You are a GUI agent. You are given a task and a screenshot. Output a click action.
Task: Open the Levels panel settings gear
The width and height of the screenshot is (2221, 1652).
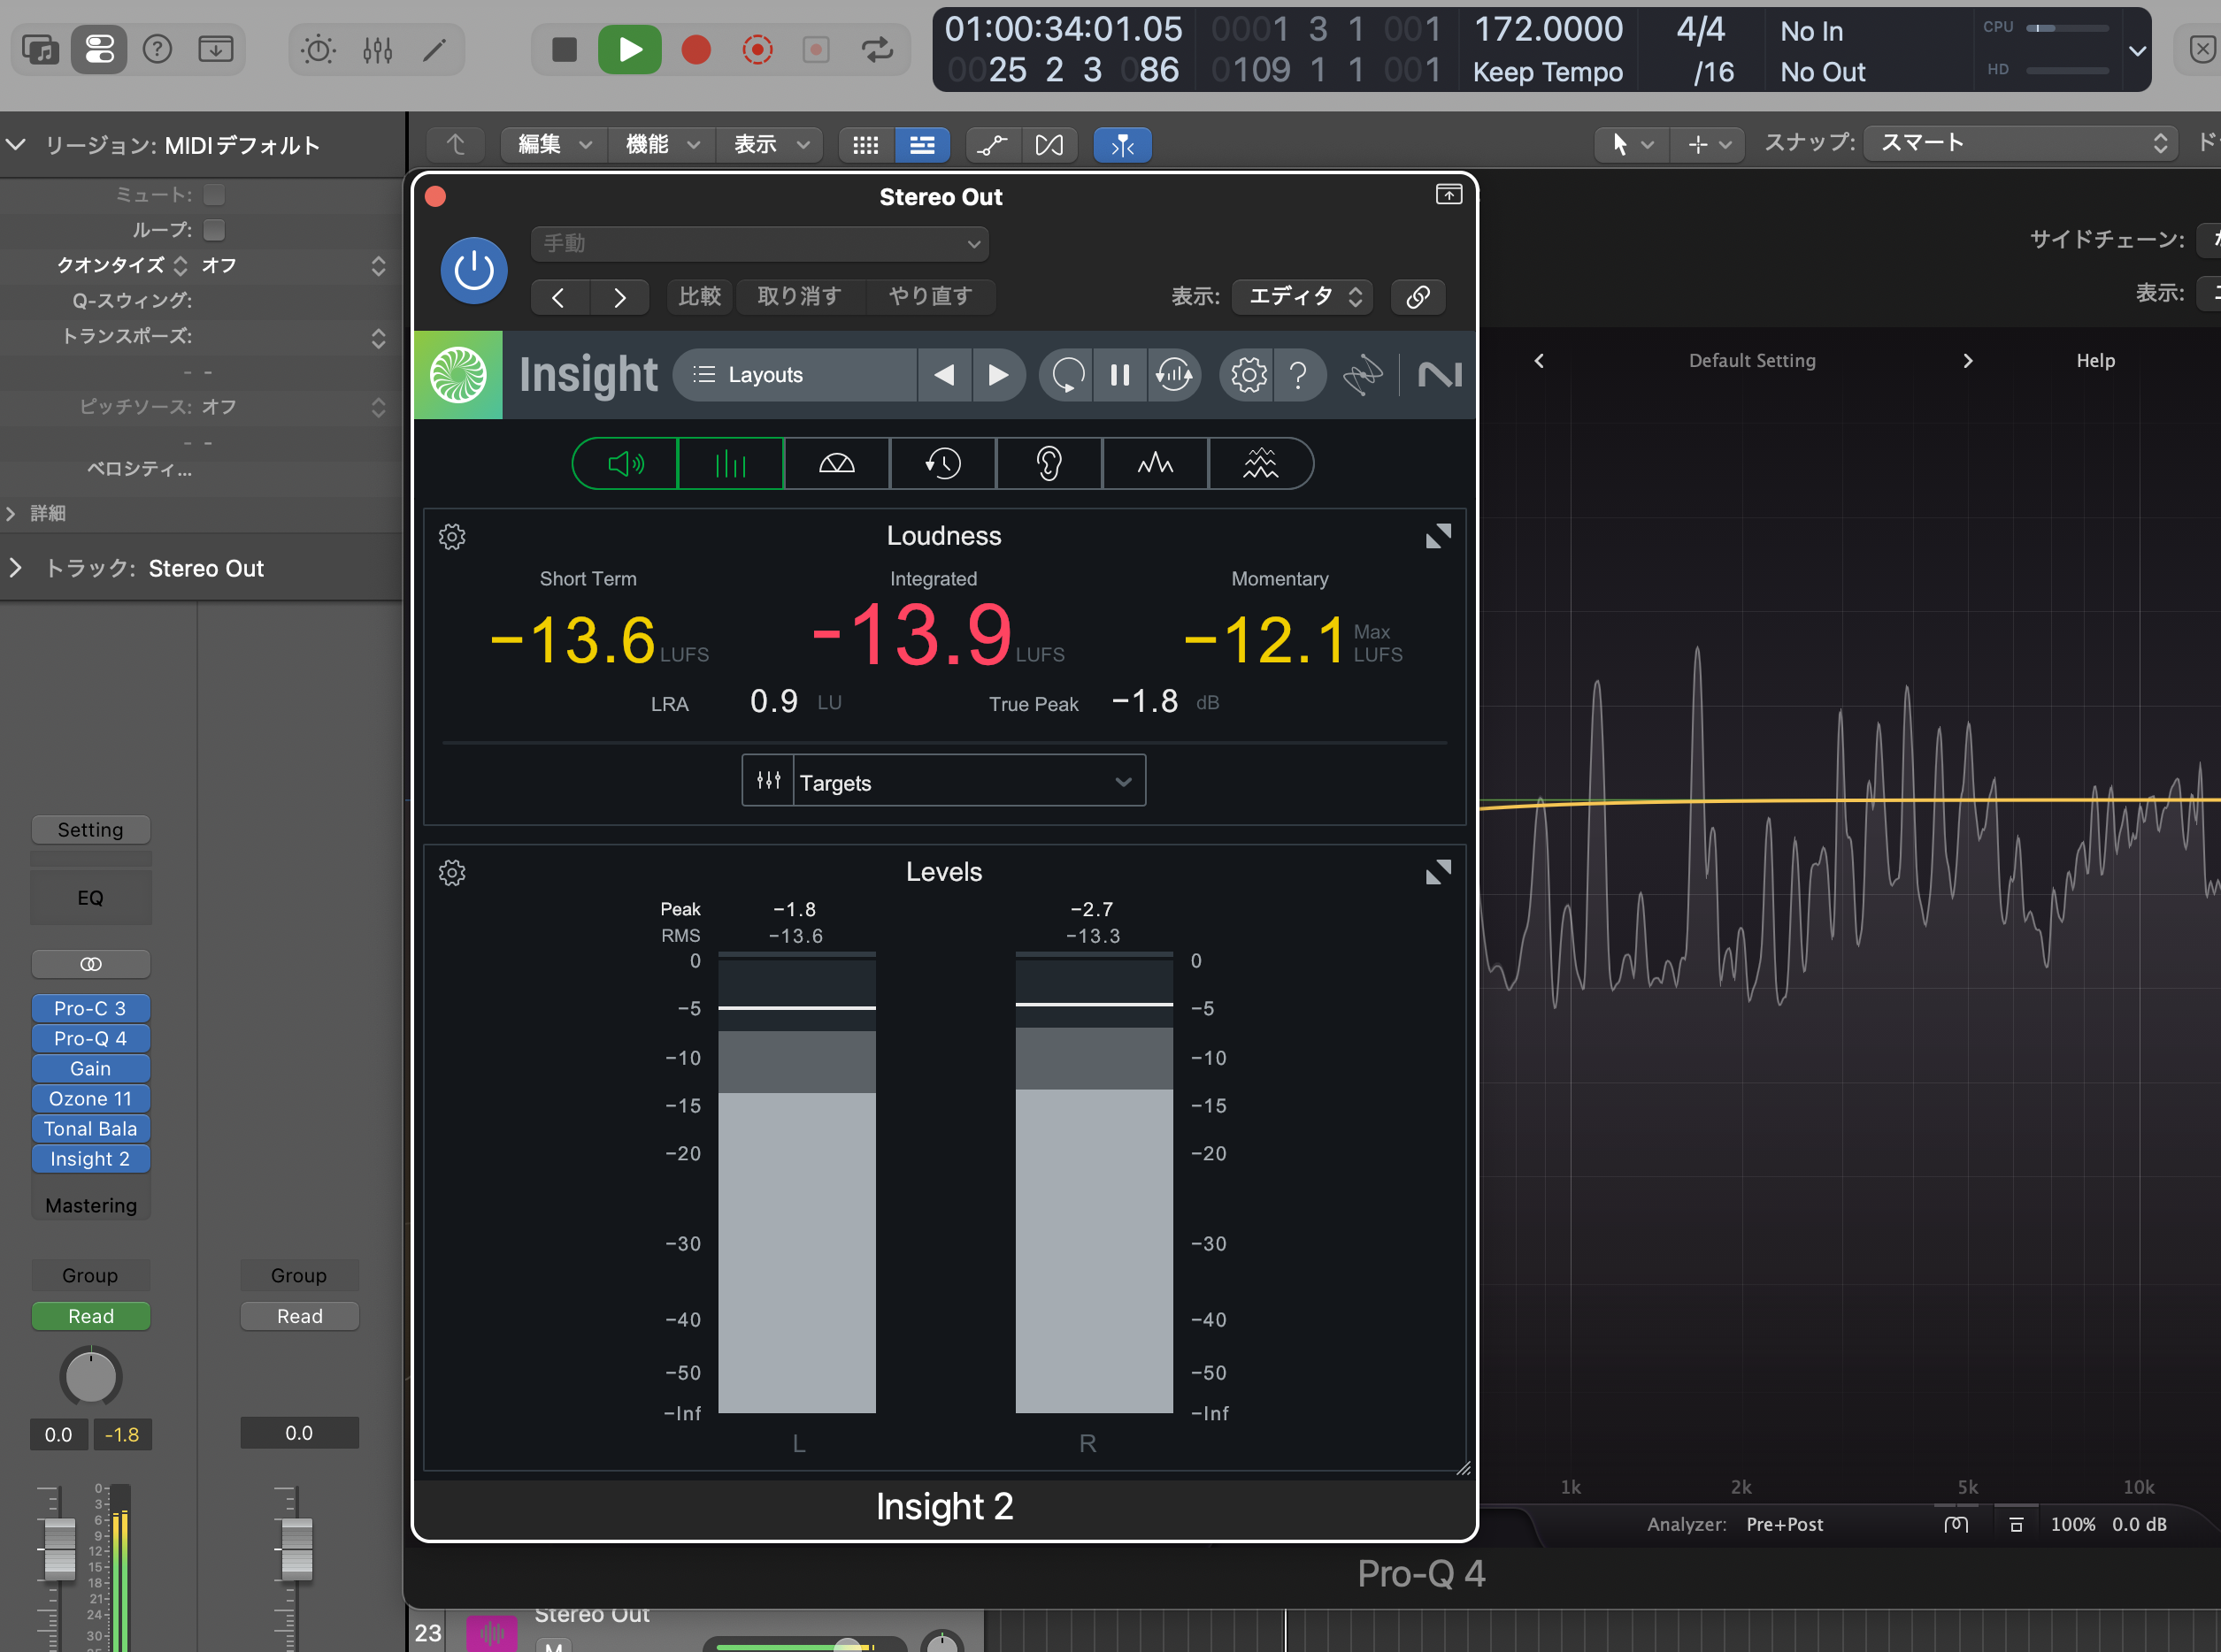[x=452, y=873]
